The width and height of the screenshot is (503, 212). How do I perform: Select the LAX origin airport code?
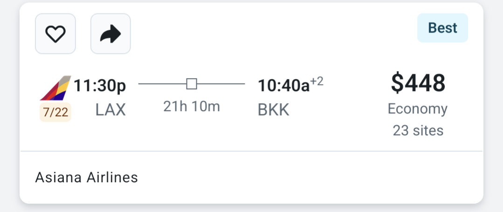[110, 110]
